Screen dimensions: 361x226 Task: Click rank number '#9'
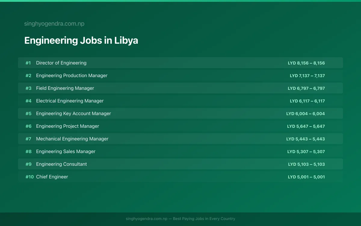coord(28,164)
